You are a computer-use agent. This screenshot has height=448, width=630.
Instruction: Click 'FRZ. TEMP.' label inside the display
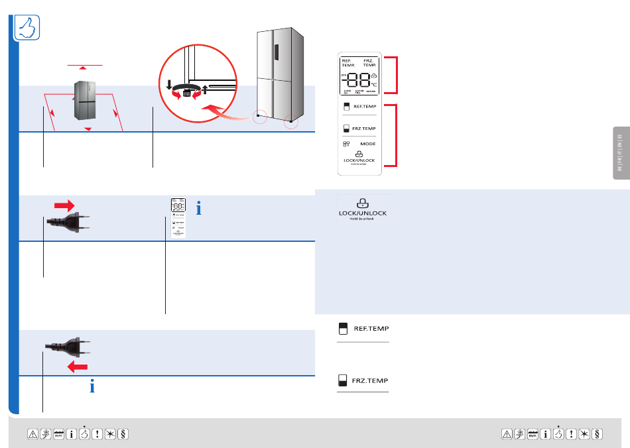tap(369, 63)
